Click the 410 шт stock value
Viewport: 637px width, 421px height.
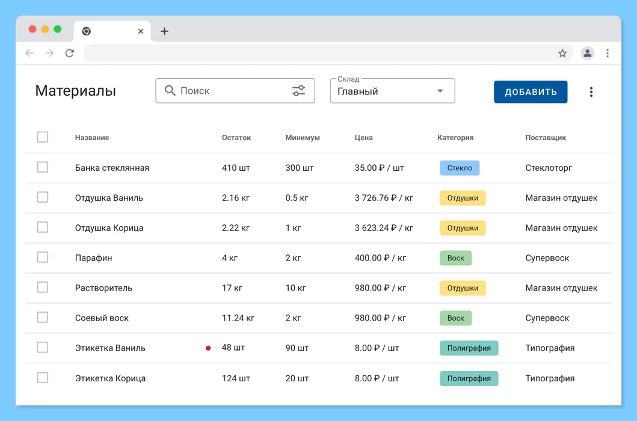point(236,168)
